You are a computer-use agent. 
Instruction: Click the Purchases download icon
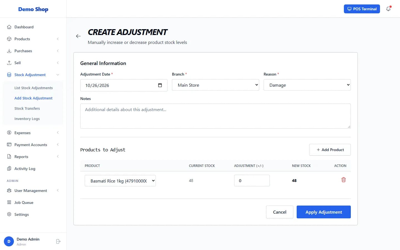tap(9, 51)
